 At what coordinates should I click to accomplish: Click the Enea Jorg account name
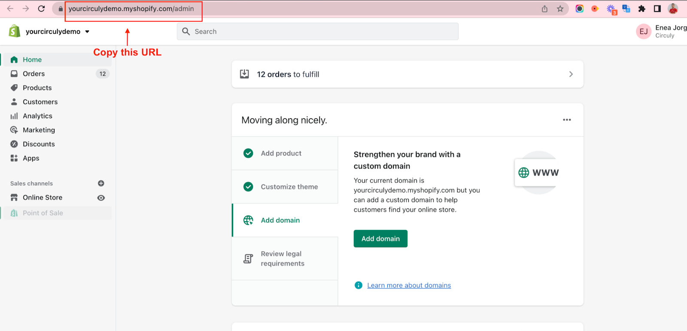671,27
